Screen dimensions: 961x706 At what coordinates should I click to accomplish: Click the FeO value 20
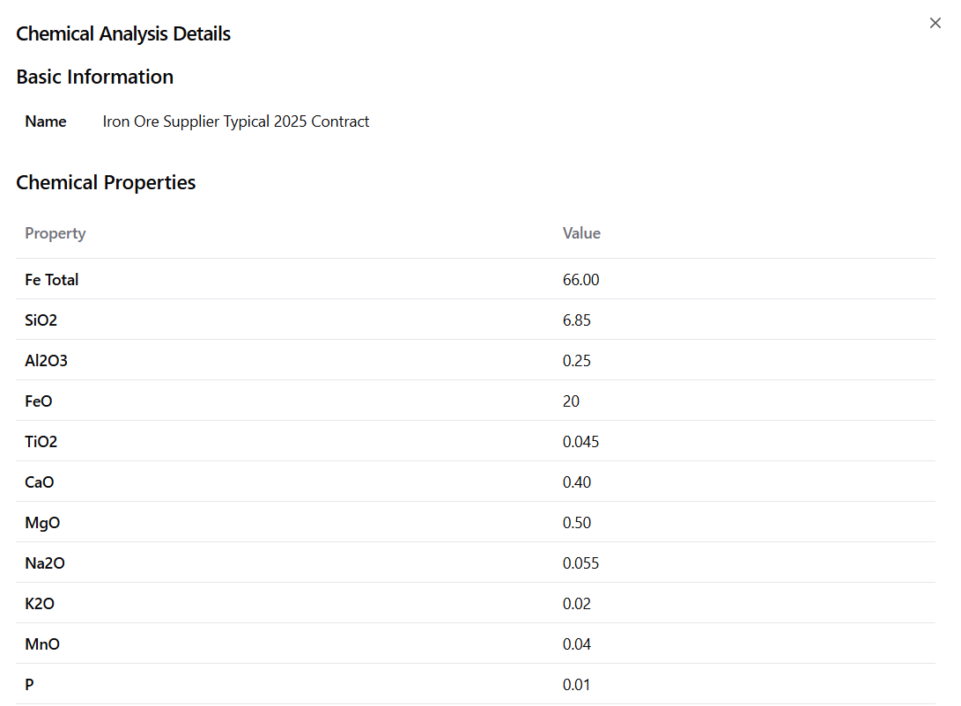(571, 401)
